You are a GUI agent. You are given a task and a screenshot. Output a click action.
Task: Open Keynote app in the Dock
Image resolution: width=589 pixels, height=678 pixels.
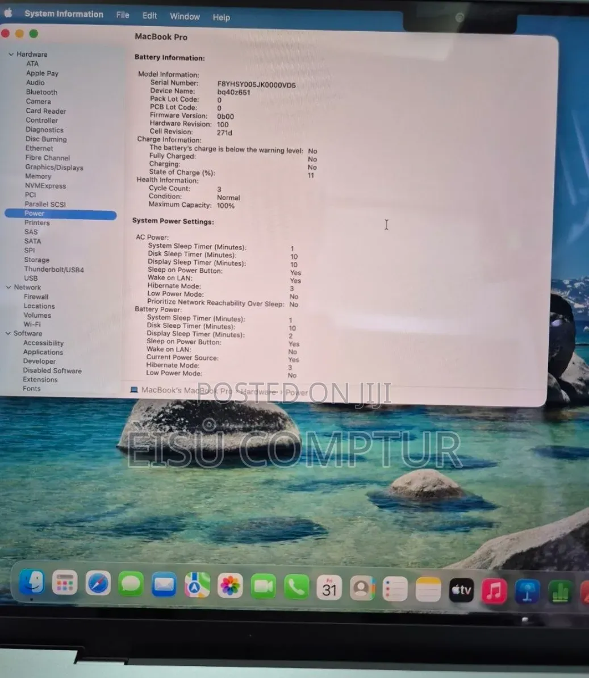[527, 592]
